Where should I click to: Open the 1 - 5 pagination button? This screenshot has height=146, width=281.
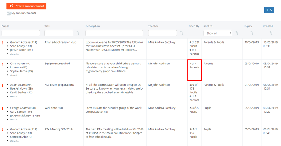[x=269, y=10]
